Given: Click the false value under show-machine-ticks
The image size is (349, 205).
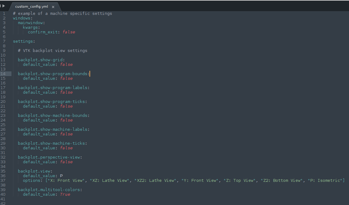Looking at the screenshot, I should click(x=66, y=148).
